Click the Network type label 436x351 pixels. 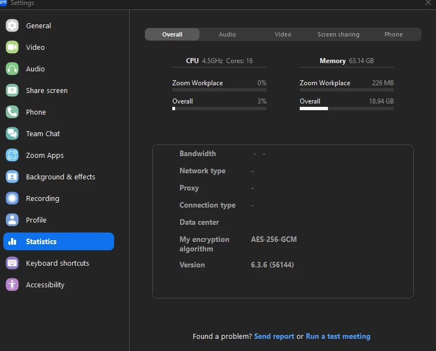202,171
